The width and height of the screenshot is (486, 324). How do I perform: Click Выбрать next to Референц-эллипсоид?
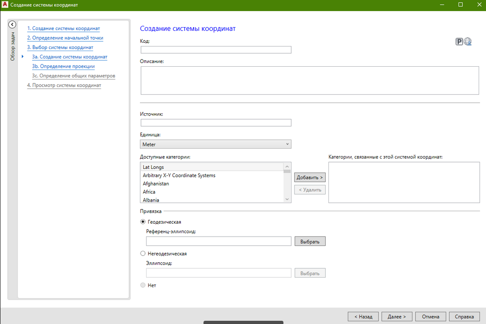(x=310, y=242)
